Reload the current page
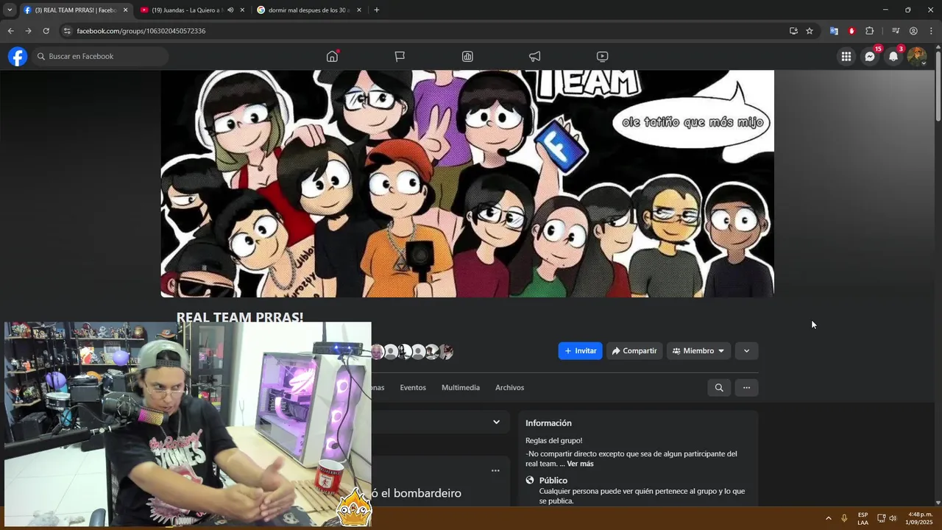The height and width of the screenshot is (530, 942). click(x=46, y=31)
